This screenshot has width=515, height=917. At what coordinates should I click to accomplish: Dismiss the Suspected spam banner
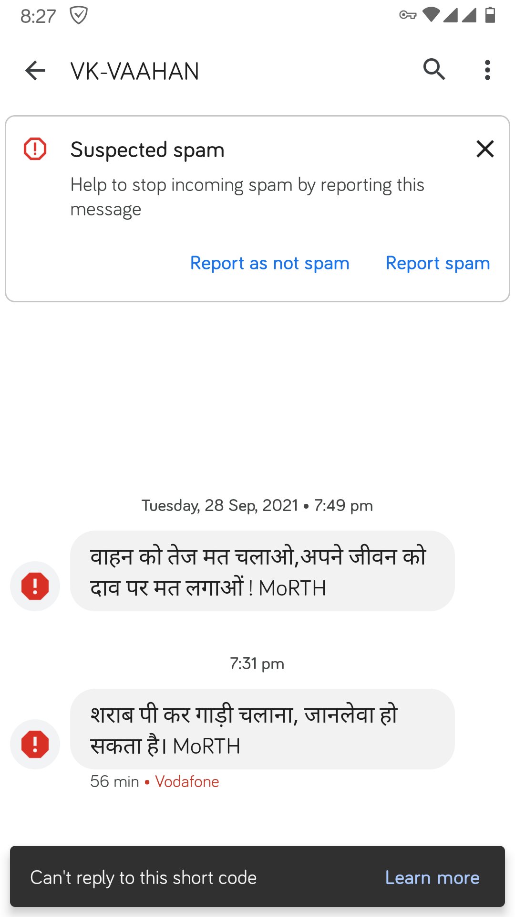click(x=485, y=149)
